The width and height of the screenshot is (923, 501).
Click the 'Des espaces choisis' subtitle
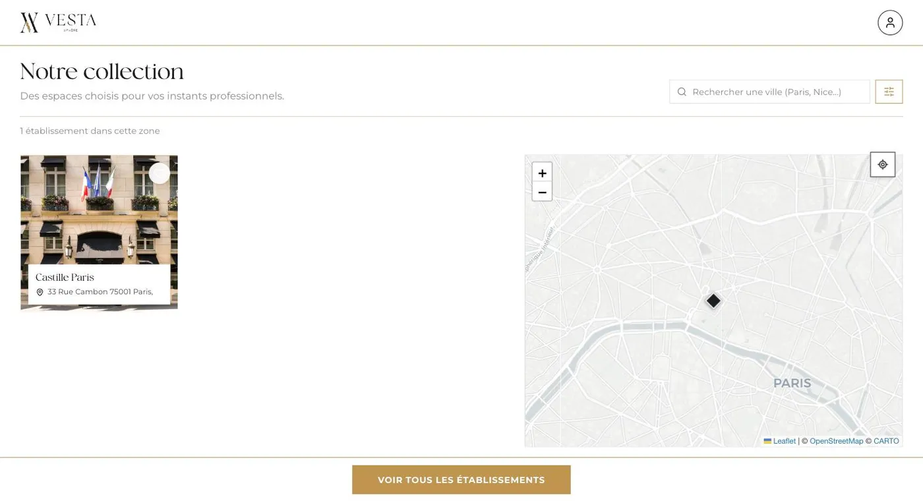(x=152, y=96)
